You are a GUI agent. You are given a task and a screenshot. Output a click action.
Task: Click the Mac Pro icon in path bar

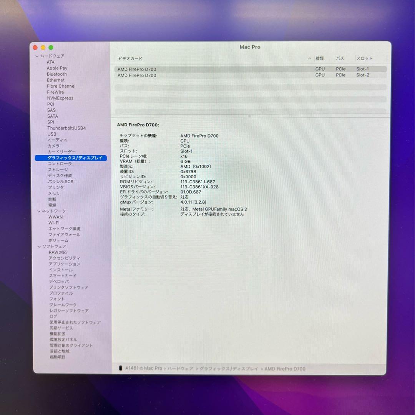pos(121,368)
